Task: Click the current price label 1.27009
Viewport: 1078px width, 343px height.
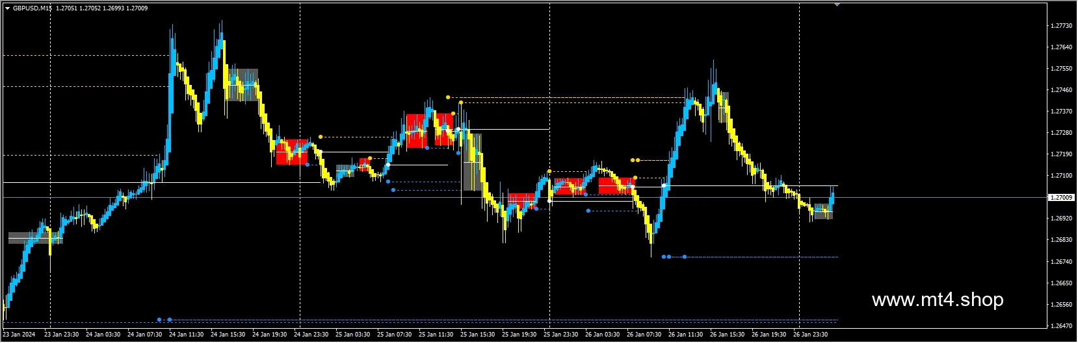Action: tap(1062, 197)
